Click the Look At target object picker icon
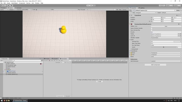Screen dimensions: 182x102 pyautogui.click(x=178, y=36)
